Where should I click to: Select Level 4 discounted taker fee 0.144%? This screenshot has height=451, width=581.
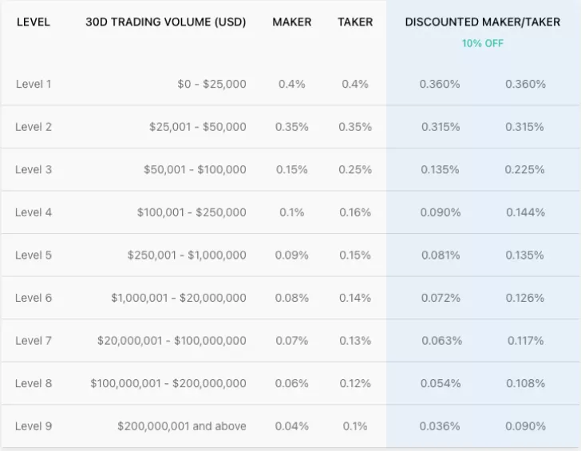click(525, 212)
